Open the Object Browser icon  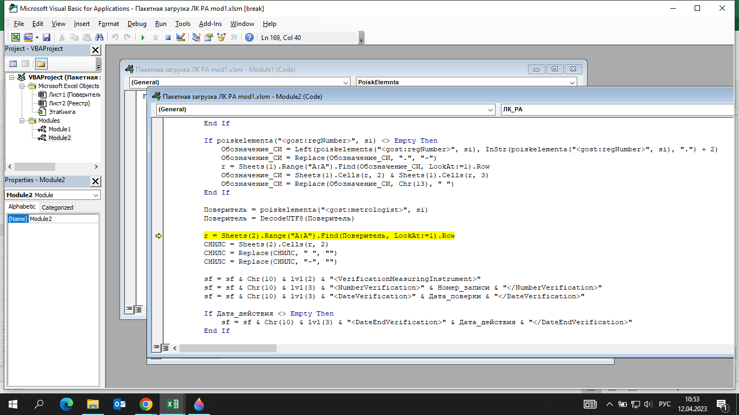(x=221, y=38)
